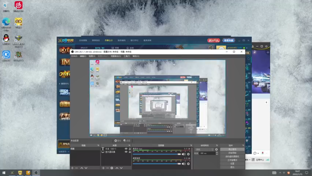
Task: Decrease the transition duration value
Action: click(x=217, y=154)
